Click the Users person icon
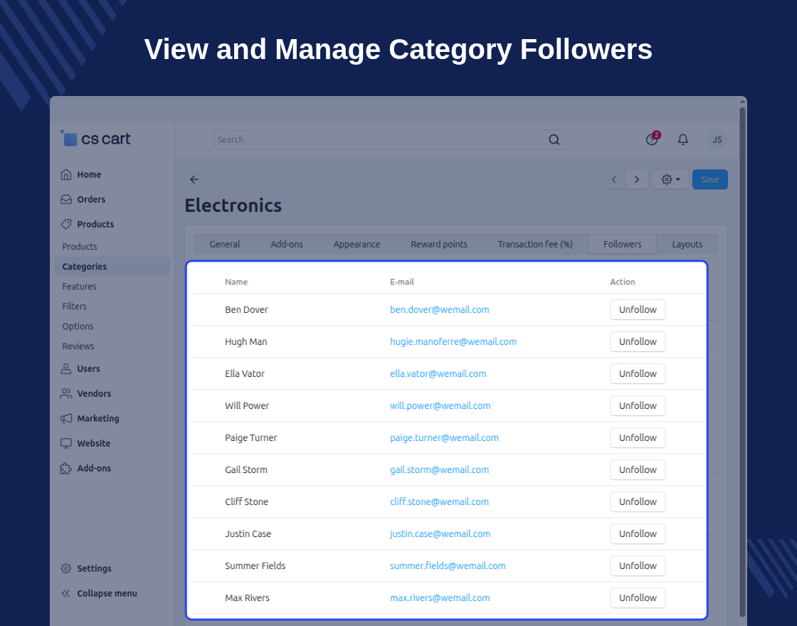This screenshot has width=797, height=626. (66, 368)
